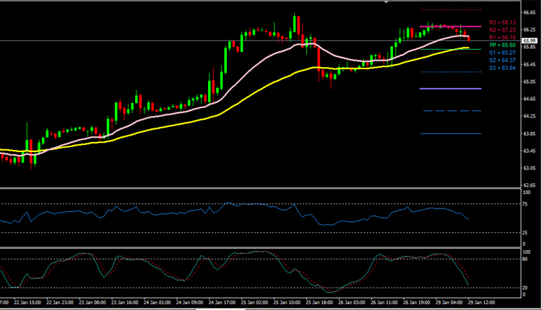This screenshot has width=542, height=310.
Task: Click the S3 = 63.84 support label
Action: [502, 68]
